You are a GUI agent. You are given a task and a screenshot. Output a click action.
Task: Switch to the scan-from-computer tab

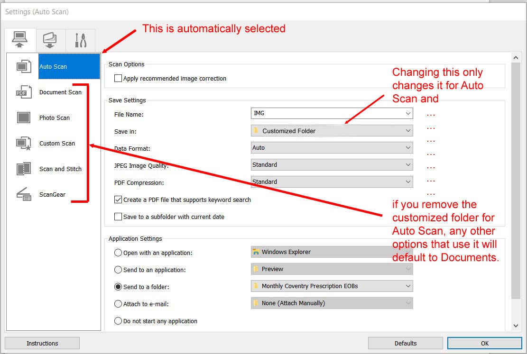(x=20, y=40)
